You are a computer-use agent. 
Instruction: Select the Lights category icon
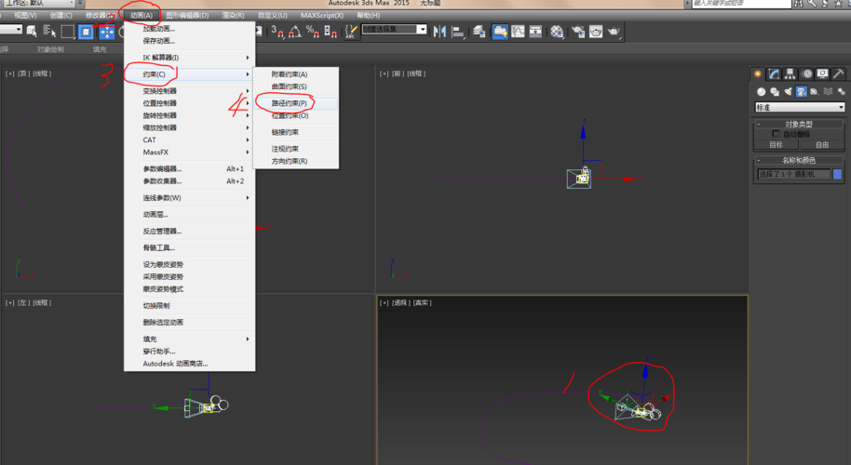[x=788, y=91]
